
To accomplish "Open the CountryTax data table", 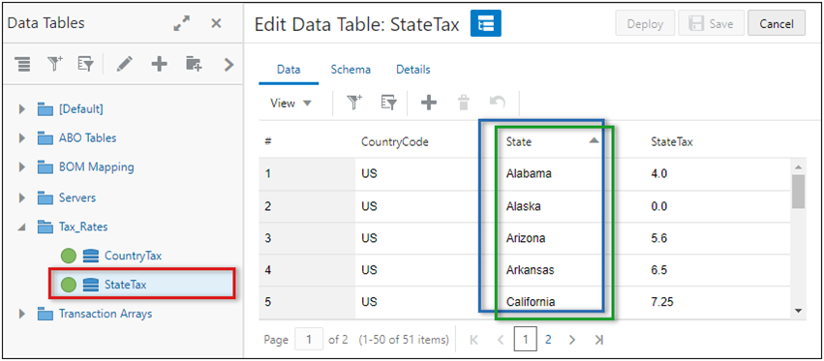I will (133, 256).
